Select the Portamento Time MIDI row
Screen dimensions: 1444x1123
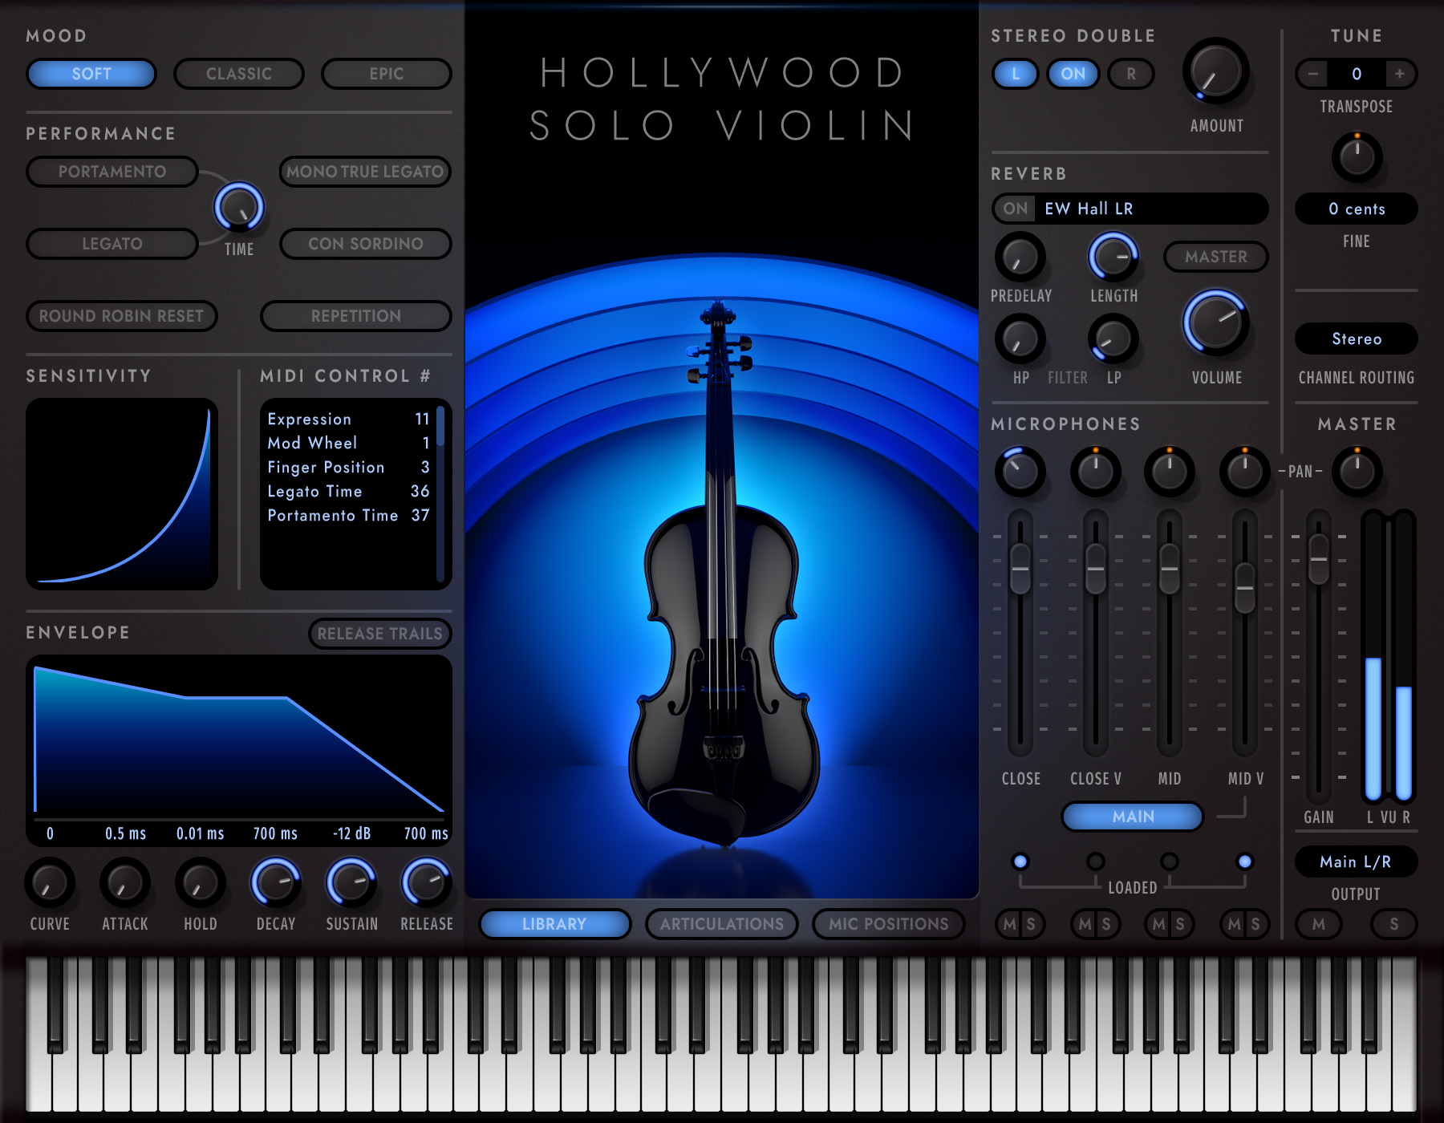(348, 515)
